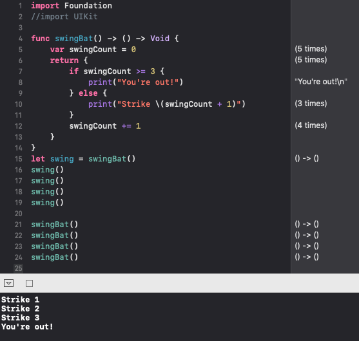Click the '() -> ()' result beside line 24
This screenshot has height=341, width=359.
point(307,257)
